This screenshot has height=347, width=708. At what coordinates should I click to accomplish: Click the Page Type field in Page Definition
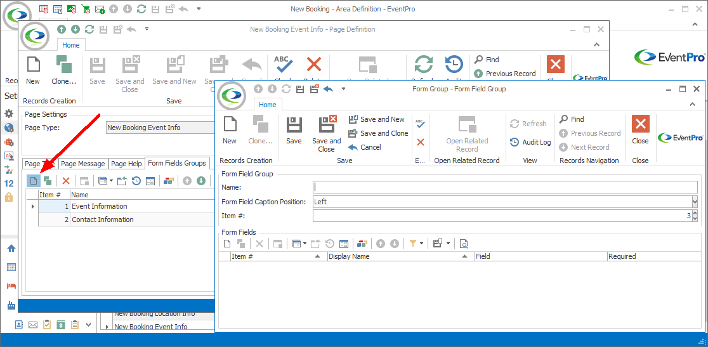click(160, 128)
